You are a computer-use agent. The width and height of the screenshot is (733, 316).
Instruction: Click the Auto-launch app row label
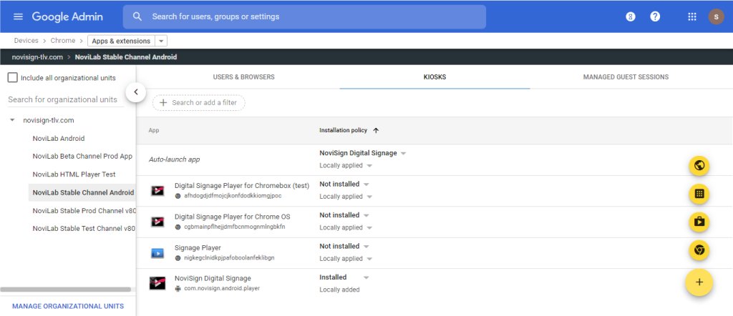(174, 159)
